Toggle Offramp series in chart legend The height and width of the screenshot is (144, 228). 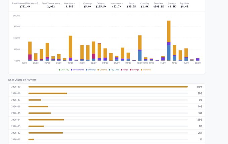pyautogui.click(x=91, y=70)
